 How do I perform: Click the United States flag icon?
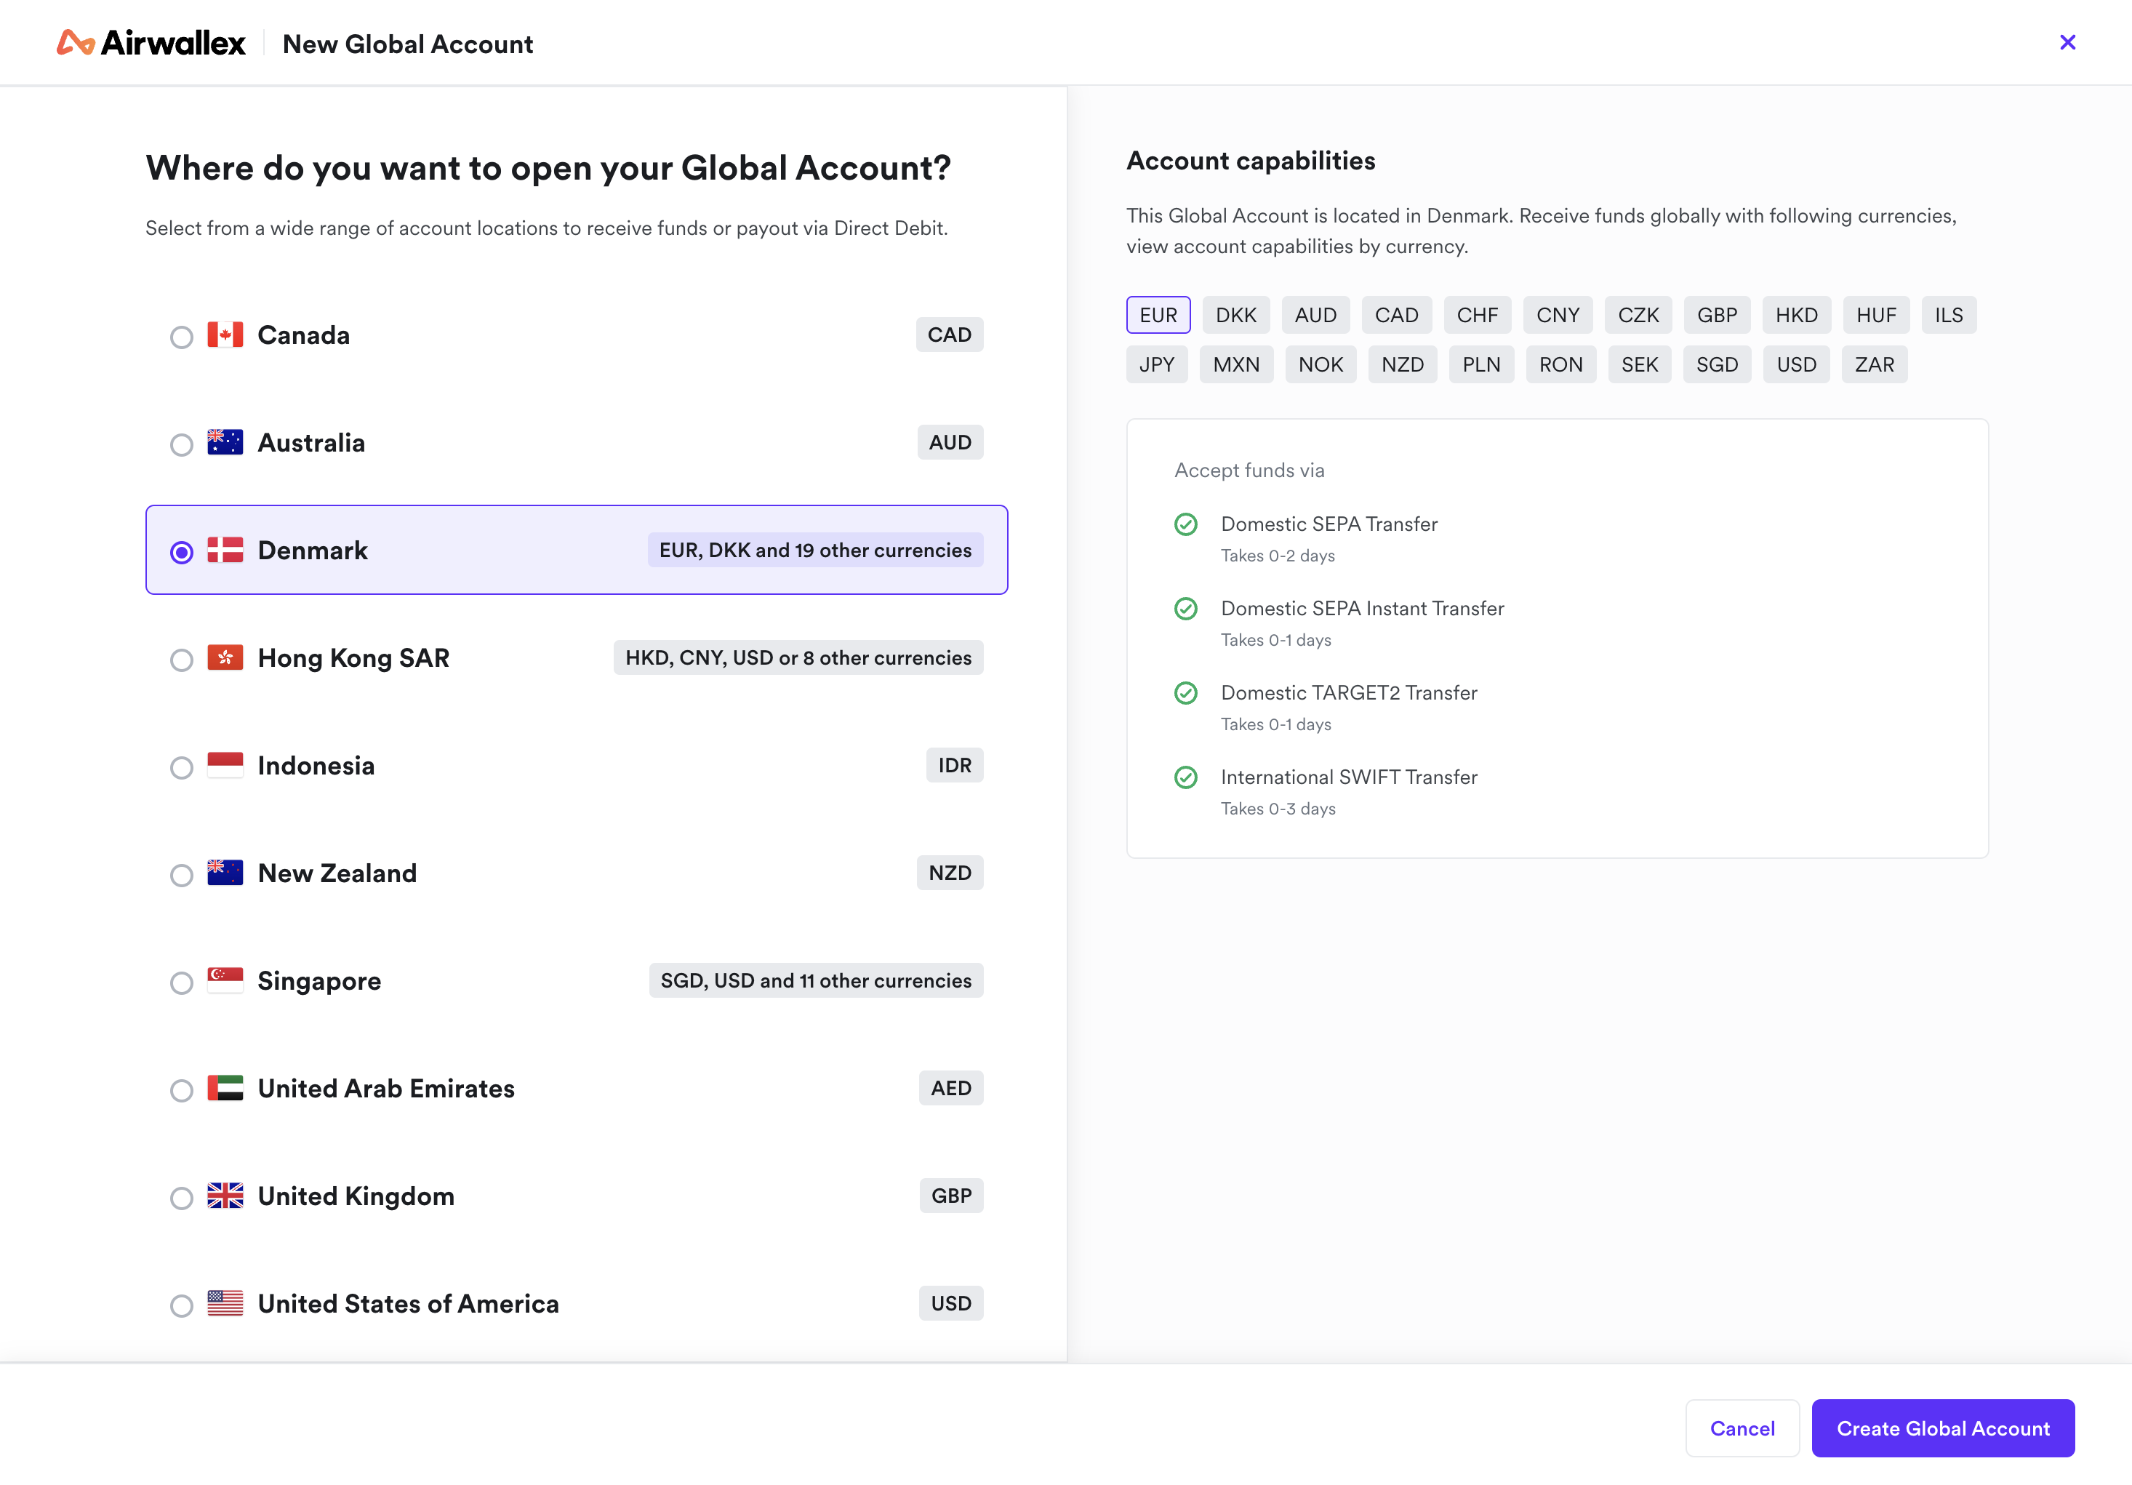[x=225, y=1304]
